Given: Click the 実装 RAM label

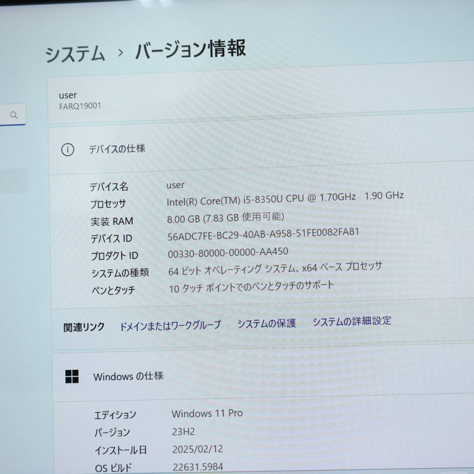Looking at the screenshot, I should click(112, 221).
